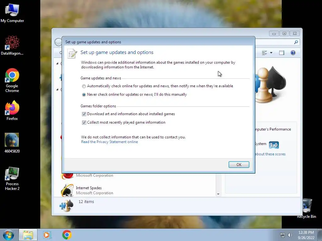Toggle Collect most recently played game information
The height and width of the screenshot is (241, 322).
coord(84,123)
